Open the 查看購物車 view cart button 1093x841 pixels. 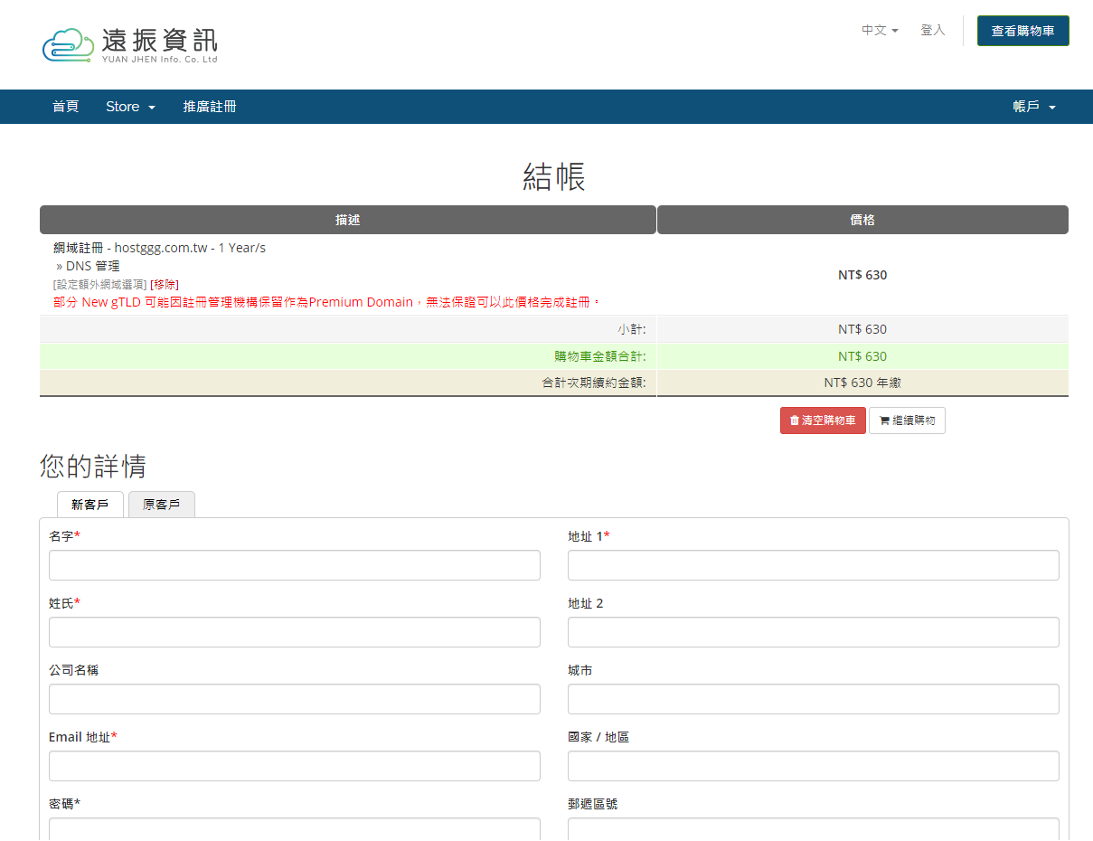[x=1022, y=31]
